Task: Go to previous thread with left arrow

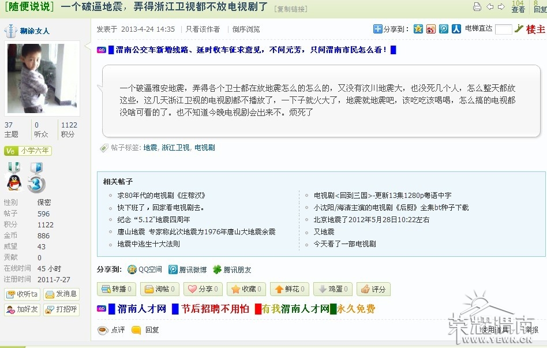Action: (x=490, y=6)
